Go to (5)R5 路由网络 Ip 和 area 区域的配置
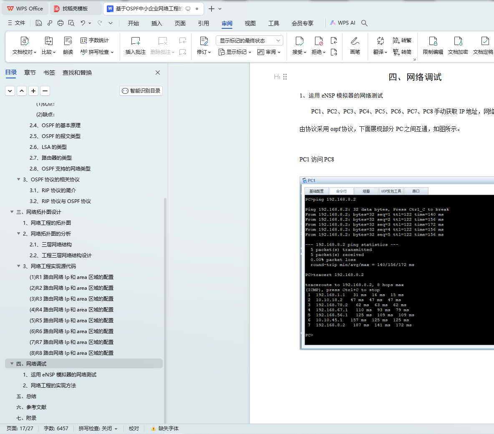Screen dimensions: 494x434 (71, 320)
